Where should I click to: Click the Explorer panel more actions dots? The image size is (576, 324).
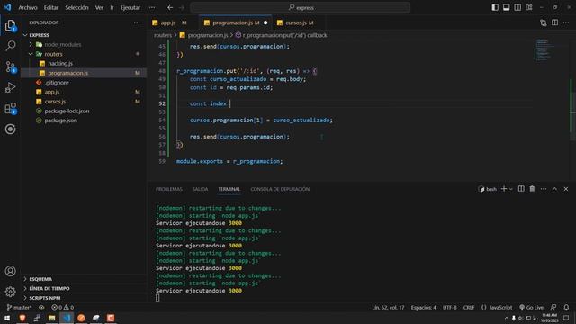coord(137,22)
